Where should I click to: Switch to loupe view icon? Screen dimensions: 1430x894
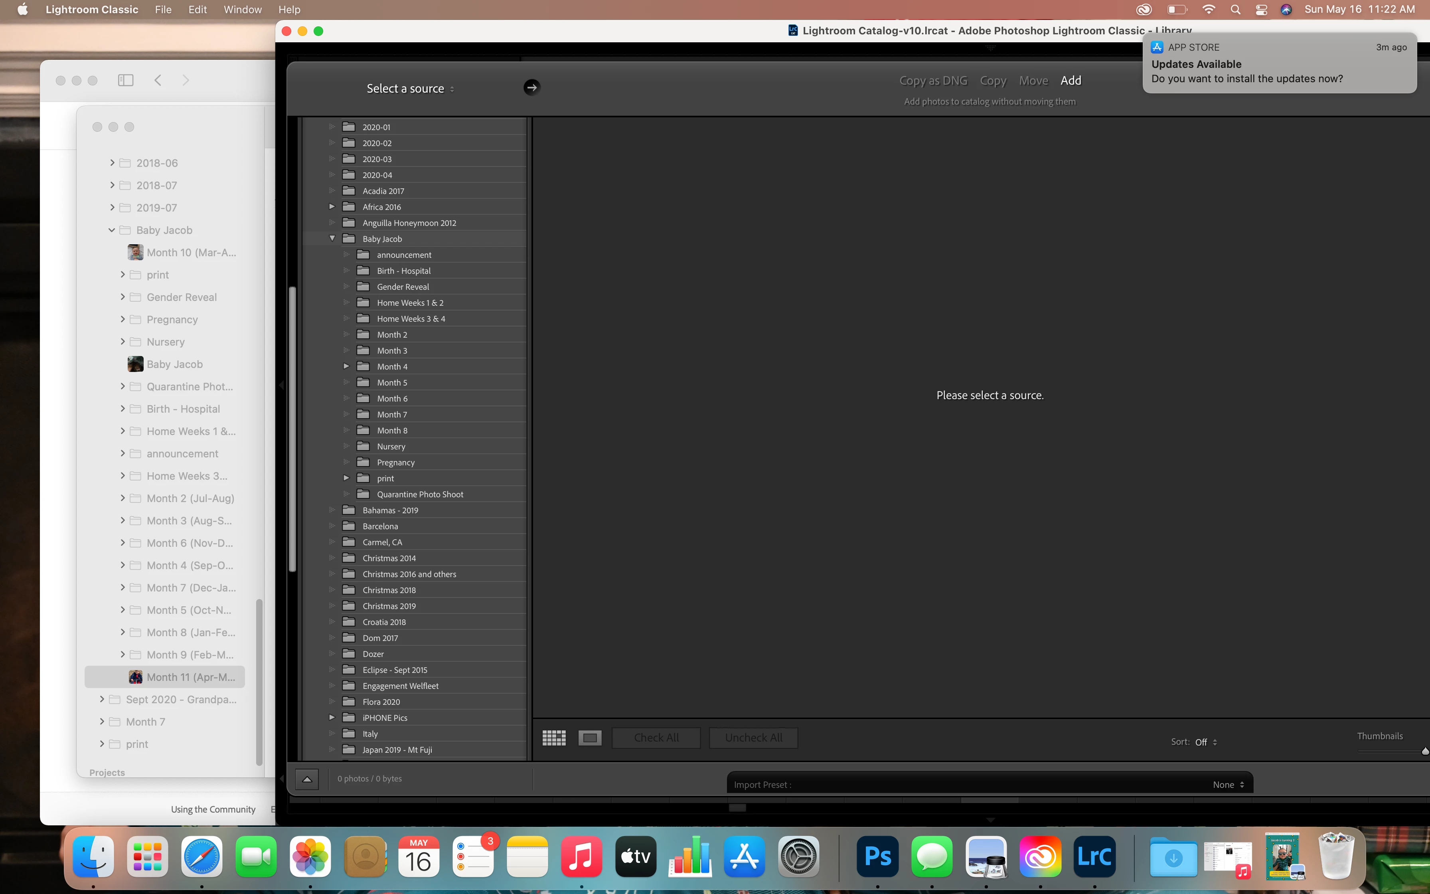pyautogui.click(x=590, y=737)
